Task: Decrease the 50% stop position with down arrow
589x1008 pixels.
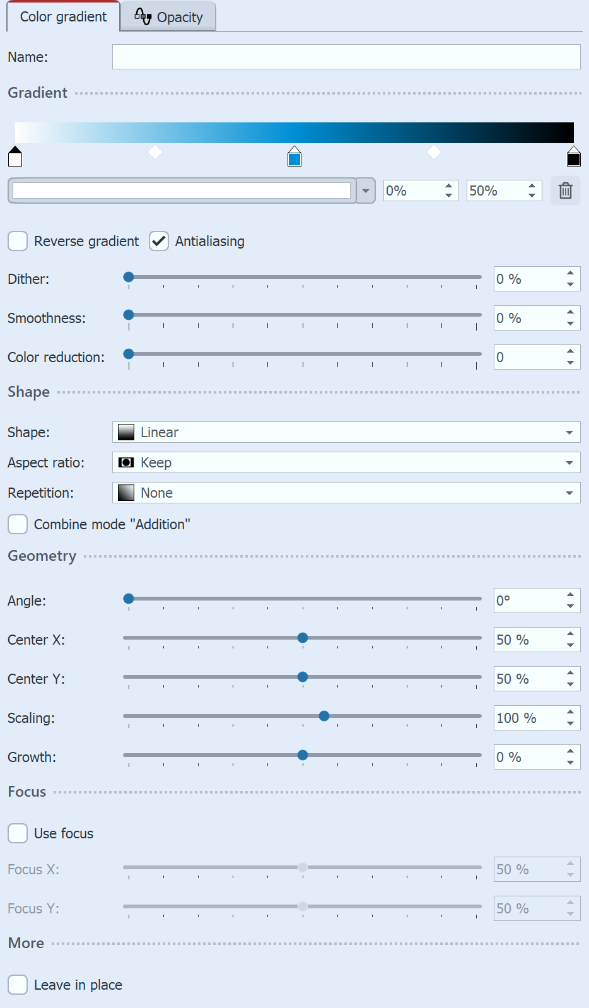Action: tap(533, 196)
